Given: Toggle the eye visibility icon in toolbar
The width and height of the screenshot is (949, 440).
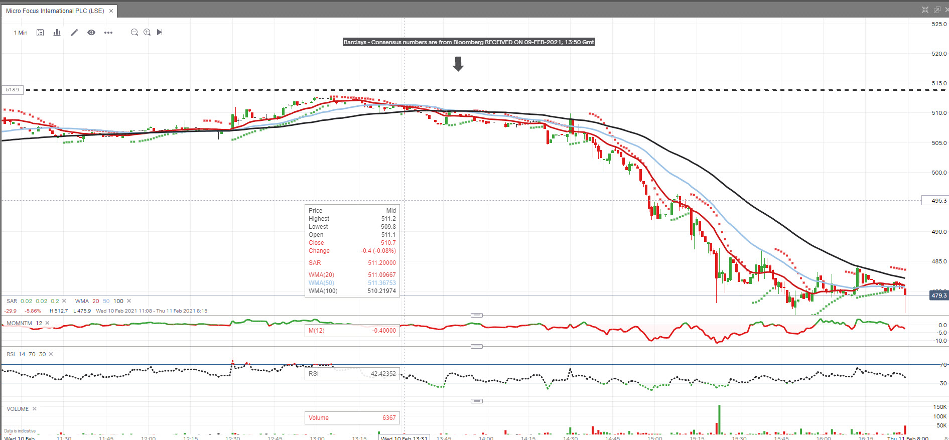Looking at the screenshot, I should 91,33.
